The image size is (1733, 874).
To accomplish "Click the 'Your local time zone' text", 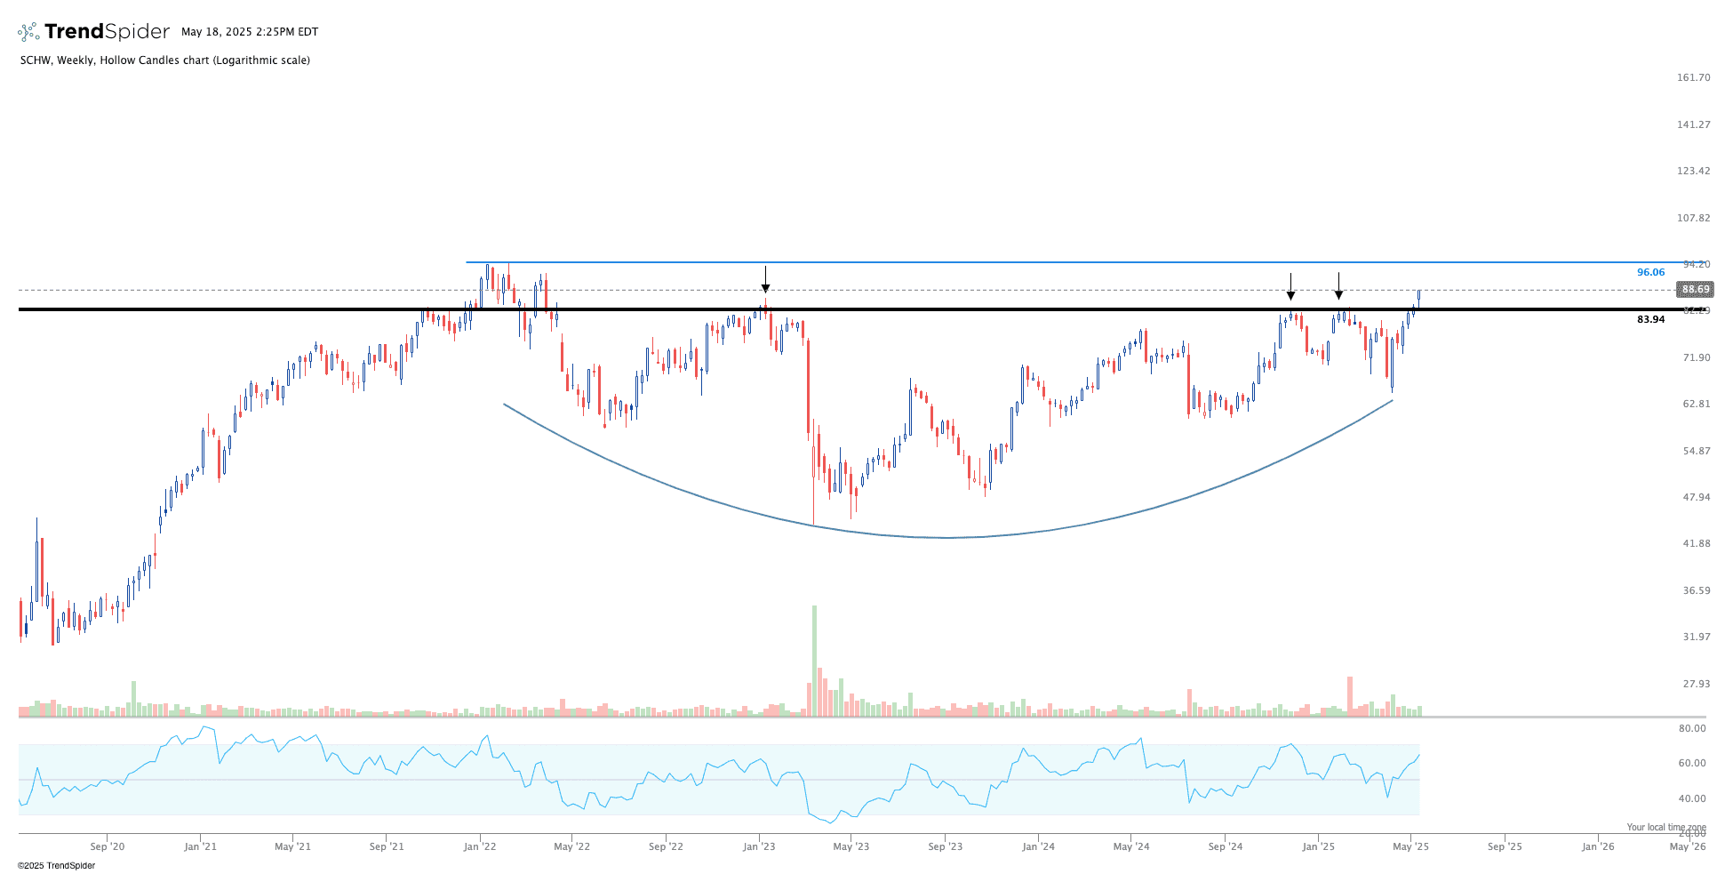I will pos(1665,827).
